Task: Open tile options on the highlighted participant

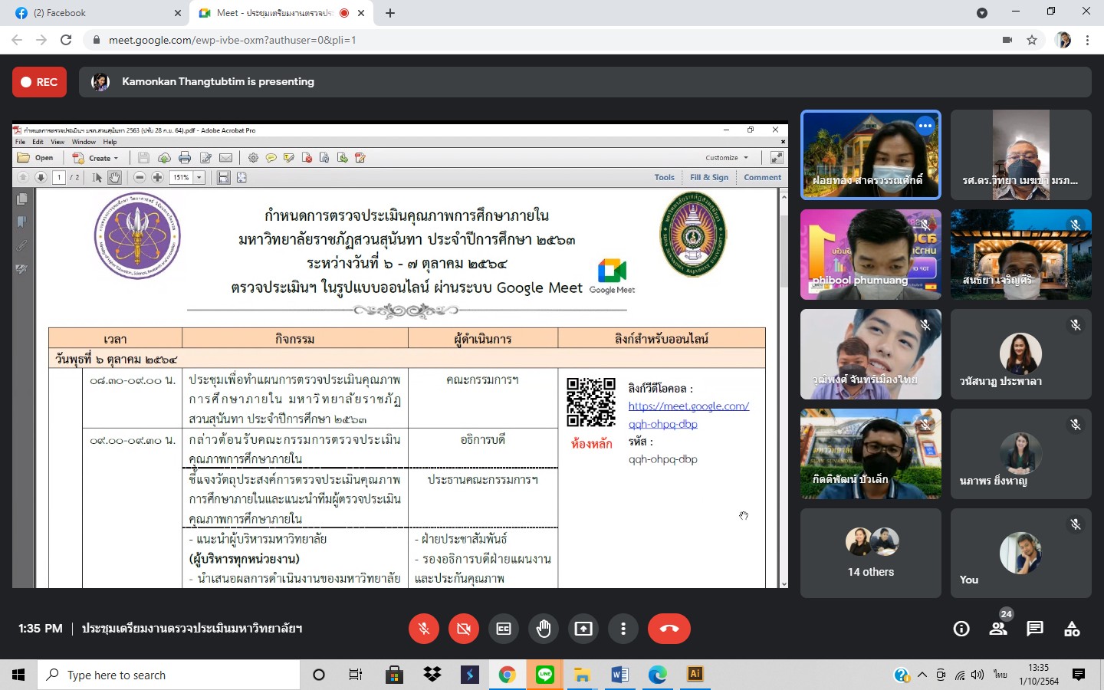Action: 925,126
